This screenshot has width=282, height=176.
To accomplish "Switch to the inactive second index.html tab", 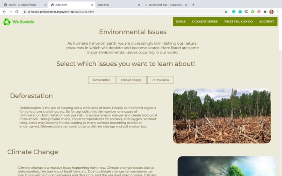I will point(119,5).
